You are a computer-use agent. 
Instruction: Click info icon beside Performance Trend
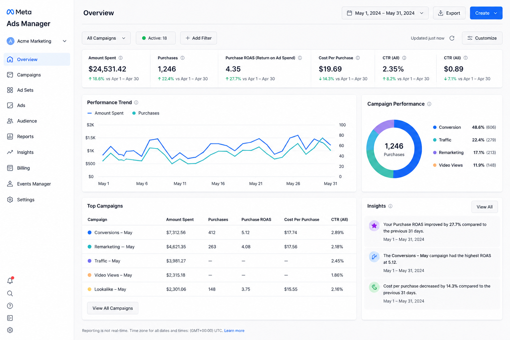tap(136, 103)
